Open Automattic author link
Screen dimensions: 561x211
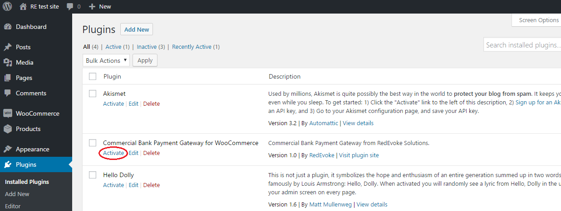tap(324, 123)
